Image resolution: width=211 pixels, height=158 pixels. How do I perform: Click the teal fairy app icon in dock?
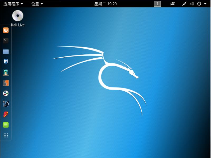click(x=6, y=72)
